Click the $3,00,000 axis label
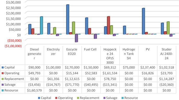Viewport: 179px width, 100px height. (13, 2)
